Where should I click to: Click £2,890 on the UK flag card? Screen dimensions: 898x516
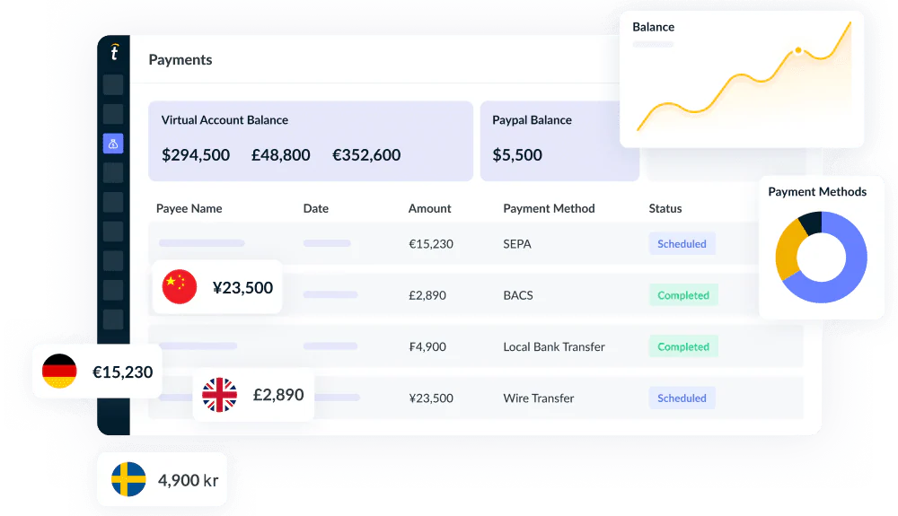click(x=278, y=395)
